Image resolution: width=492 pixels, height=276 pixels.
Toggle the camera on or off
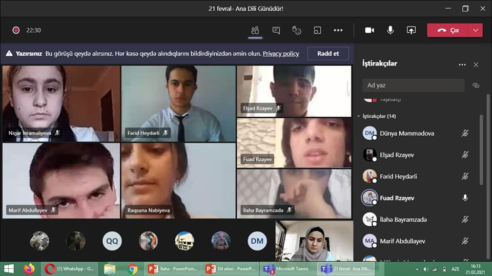(370, 30)
